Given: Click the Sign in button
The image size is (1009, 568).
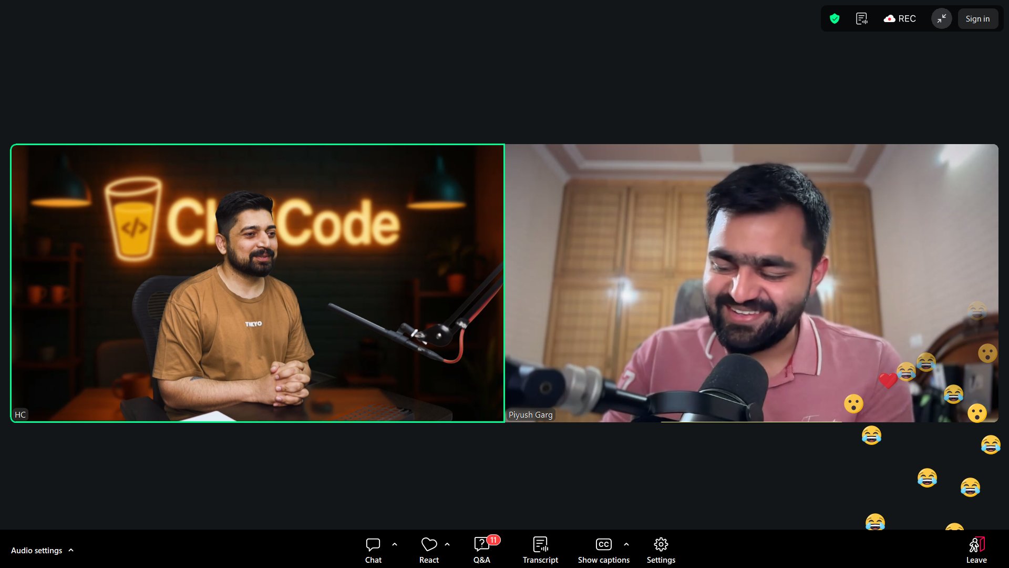Looking at the screenshot, I should 977,19.
